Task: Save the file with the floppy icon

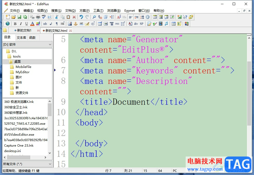Action: (19, 17)
